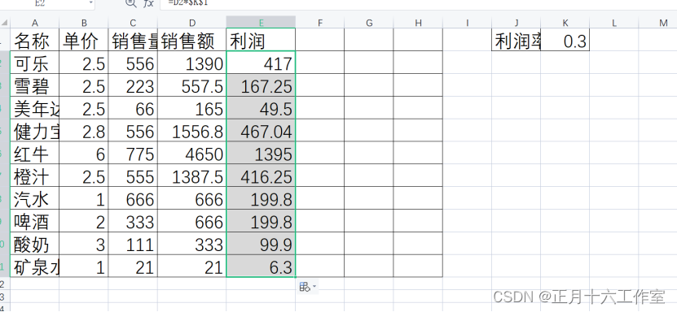Viewport: 677px width, 312px height.
Task: Select the profit cell showing 6.3
Action: (261, 266)
